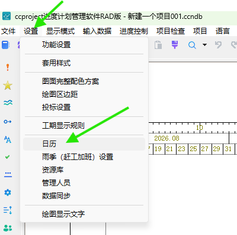This screenshot has width=237, height=235.
Task: Click the orange exclamation mark sidebar icon
Action: click(8, 67)
